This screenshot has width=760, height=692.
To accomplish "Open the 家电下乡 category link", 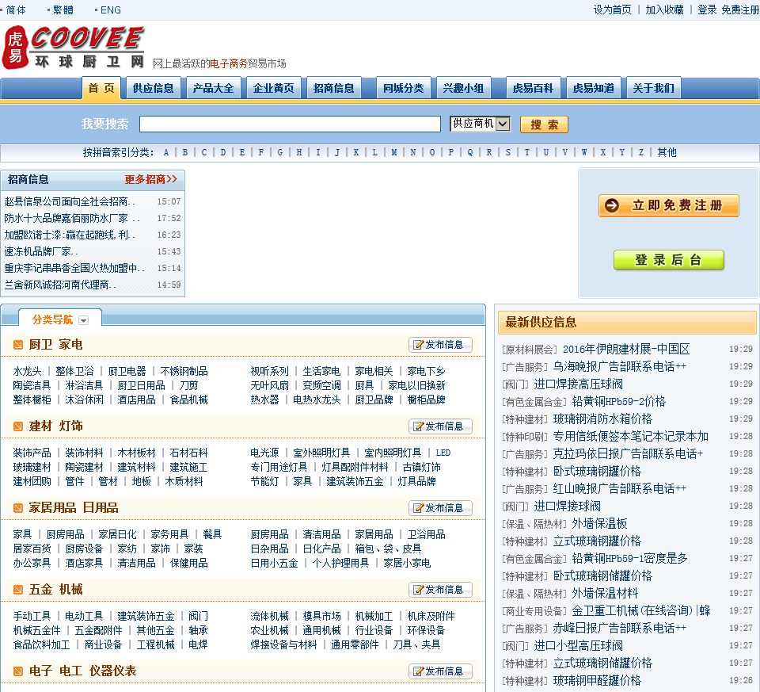I will point(426,371).
